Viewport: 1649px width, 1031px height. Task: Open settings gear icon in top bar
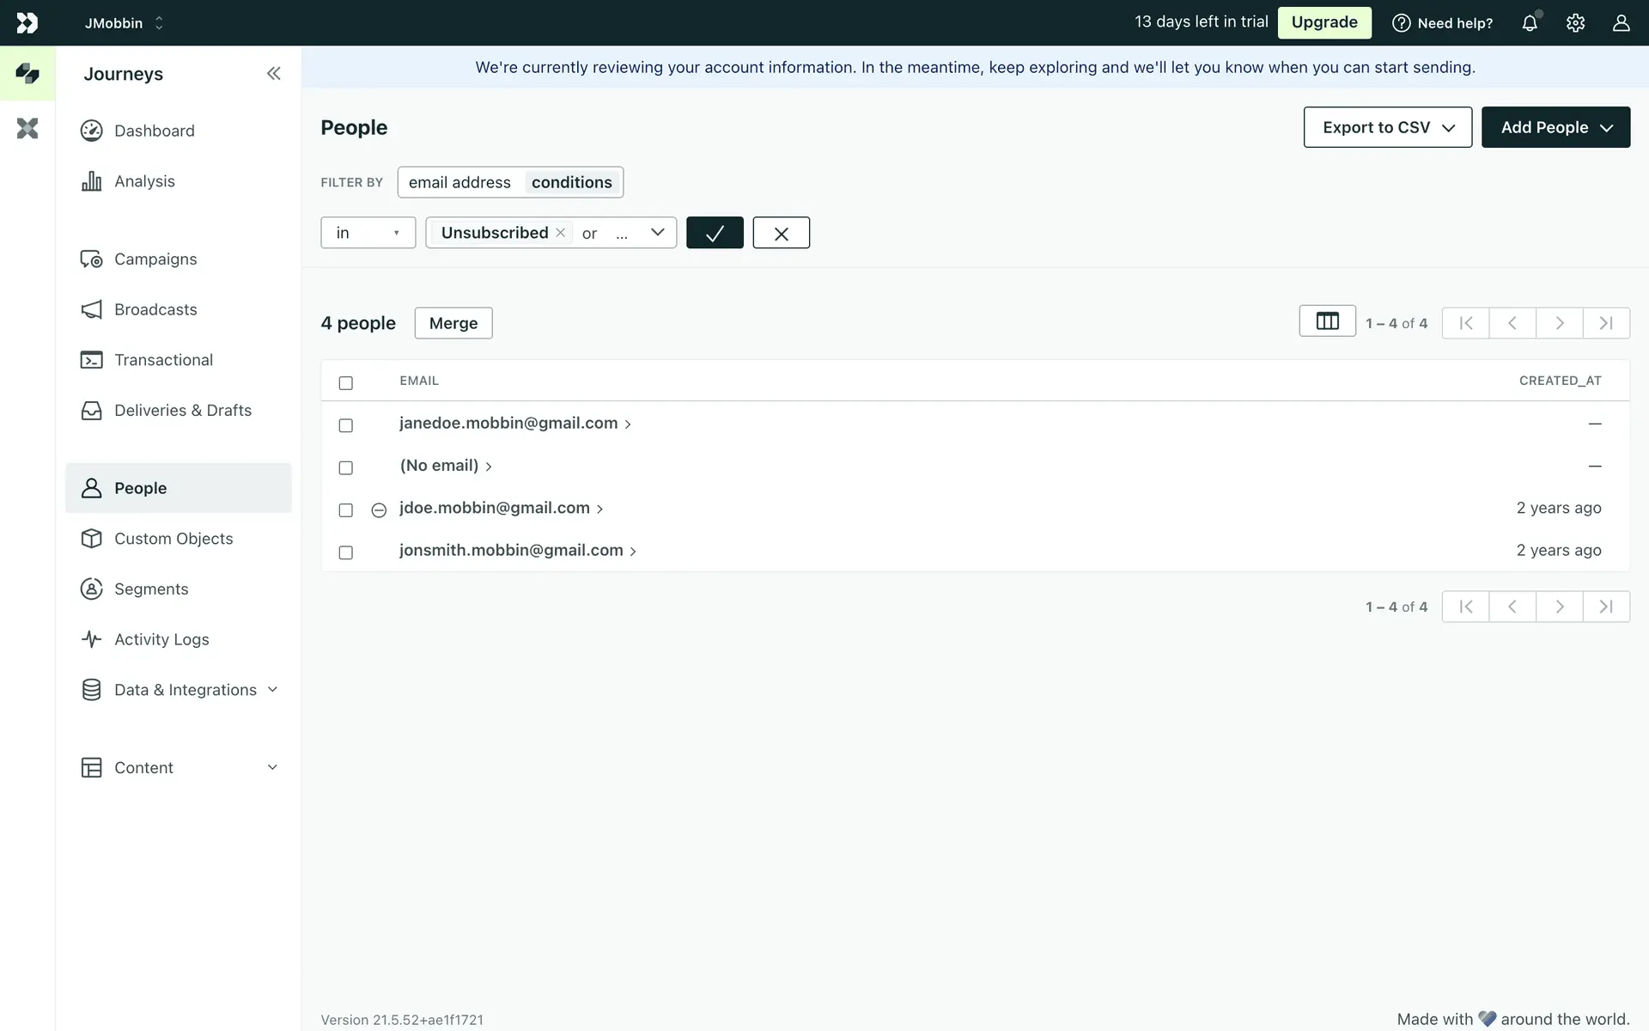click(1575, 23)
